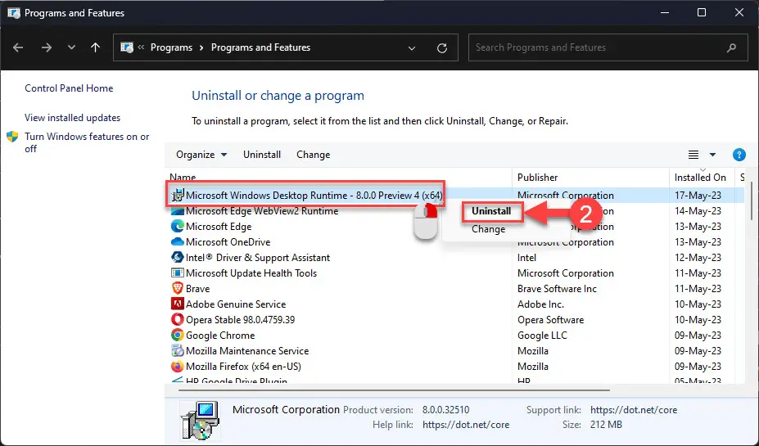Viewport: 759px width, 446px height.
Task: Open Turn Windows features on or off
Action: 87,142
